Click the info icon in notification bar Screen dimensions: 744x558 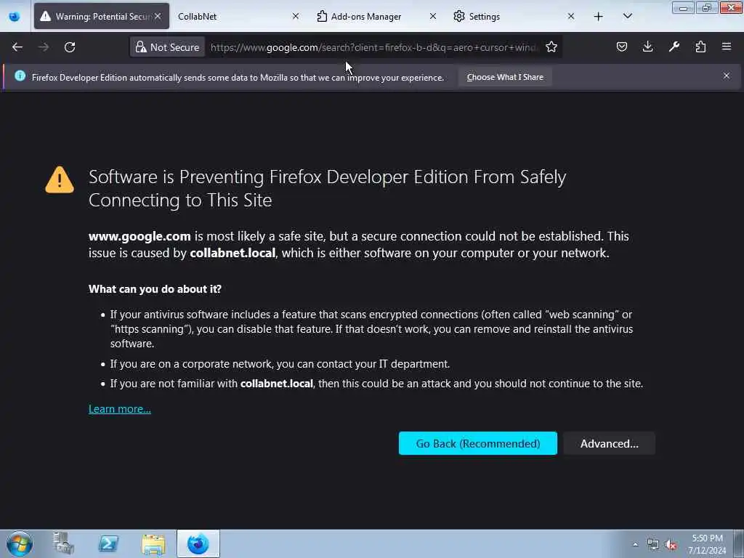(20, 76)
